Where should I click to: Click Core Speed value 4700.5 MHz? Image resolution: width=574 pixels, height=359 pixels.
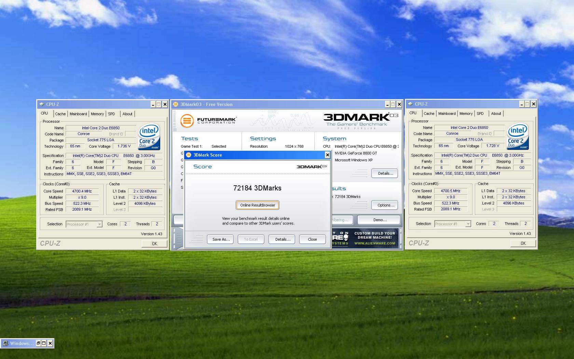pyautogui.click(x=451, y=191)
